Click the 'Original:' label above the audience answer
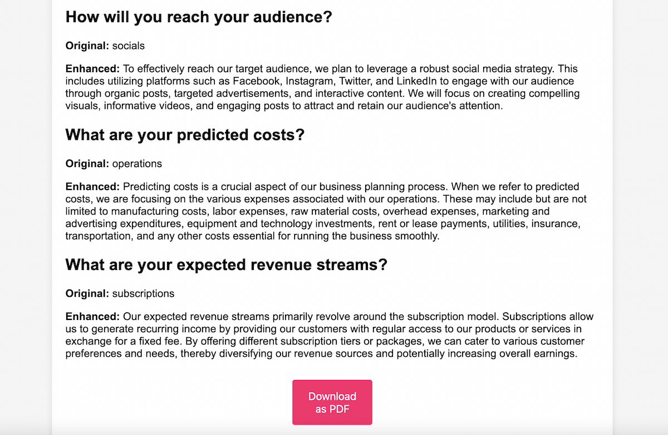The width and height of the screenshot is (668, 435). [87, 46]
